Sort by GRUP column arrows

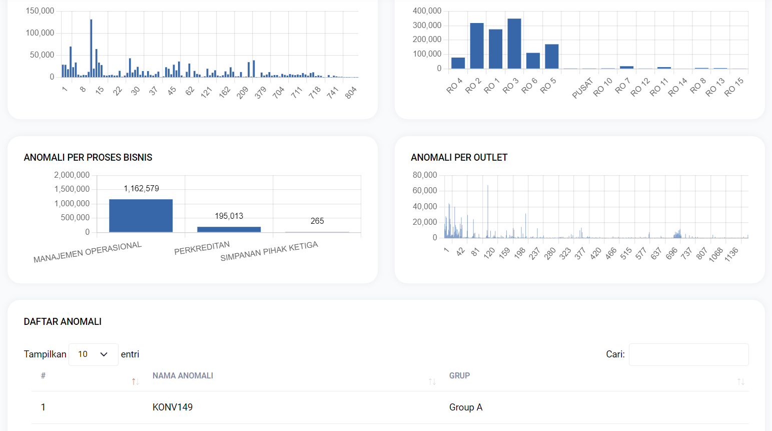pyautogui.click(x=740, y=381)
